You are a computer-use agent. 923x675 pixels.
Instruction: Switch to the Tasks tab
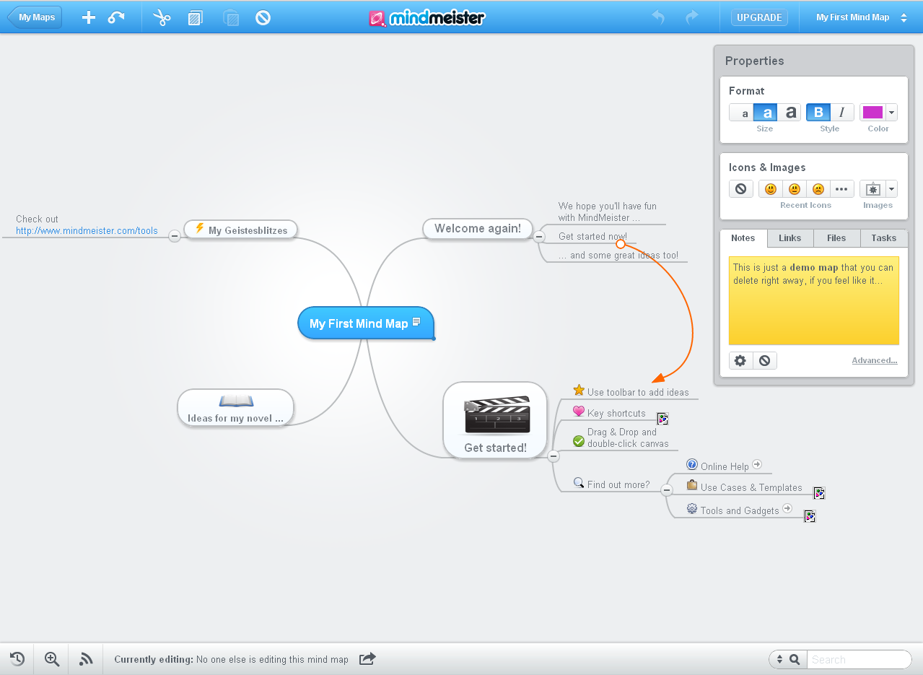[884, 238]
